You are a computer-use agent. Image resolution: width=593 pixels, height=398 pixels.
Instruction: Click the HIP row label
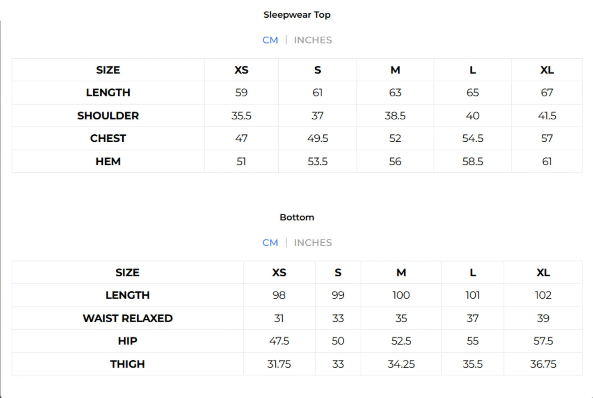point(128,341)
